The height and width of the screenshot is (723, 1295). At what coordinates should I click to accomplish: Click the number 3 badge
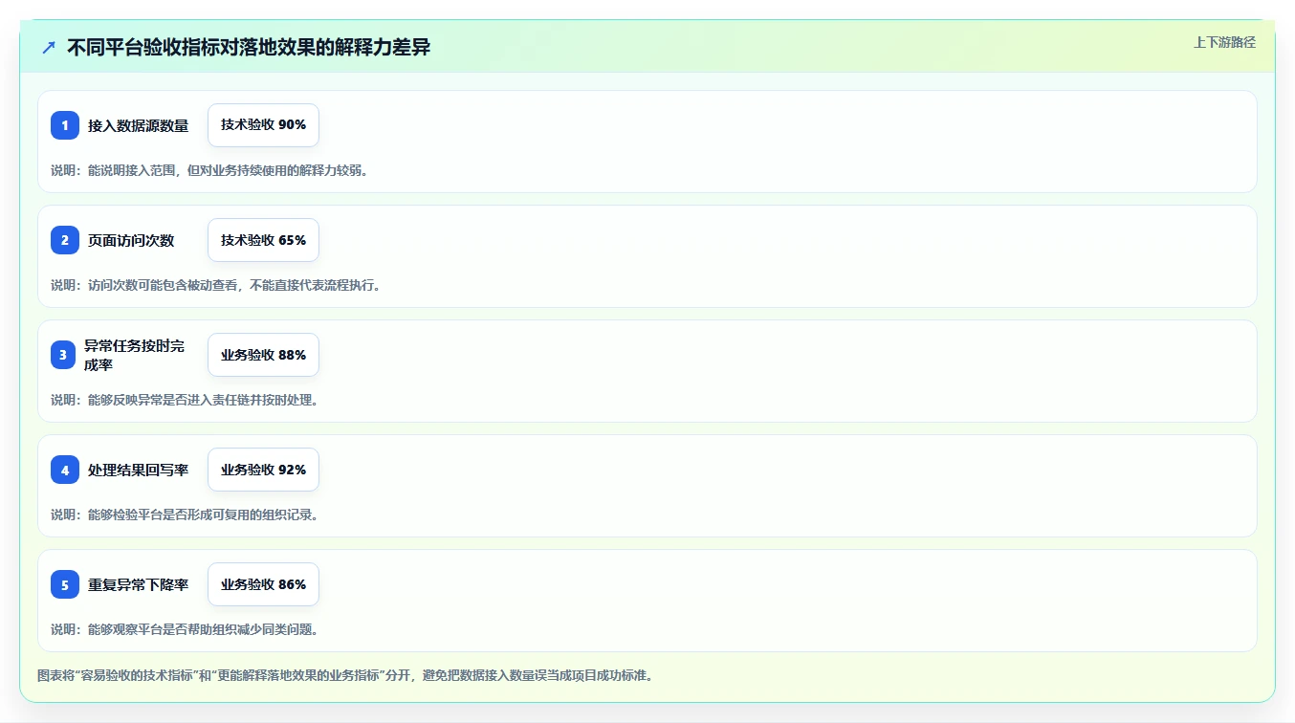point(65,355)
